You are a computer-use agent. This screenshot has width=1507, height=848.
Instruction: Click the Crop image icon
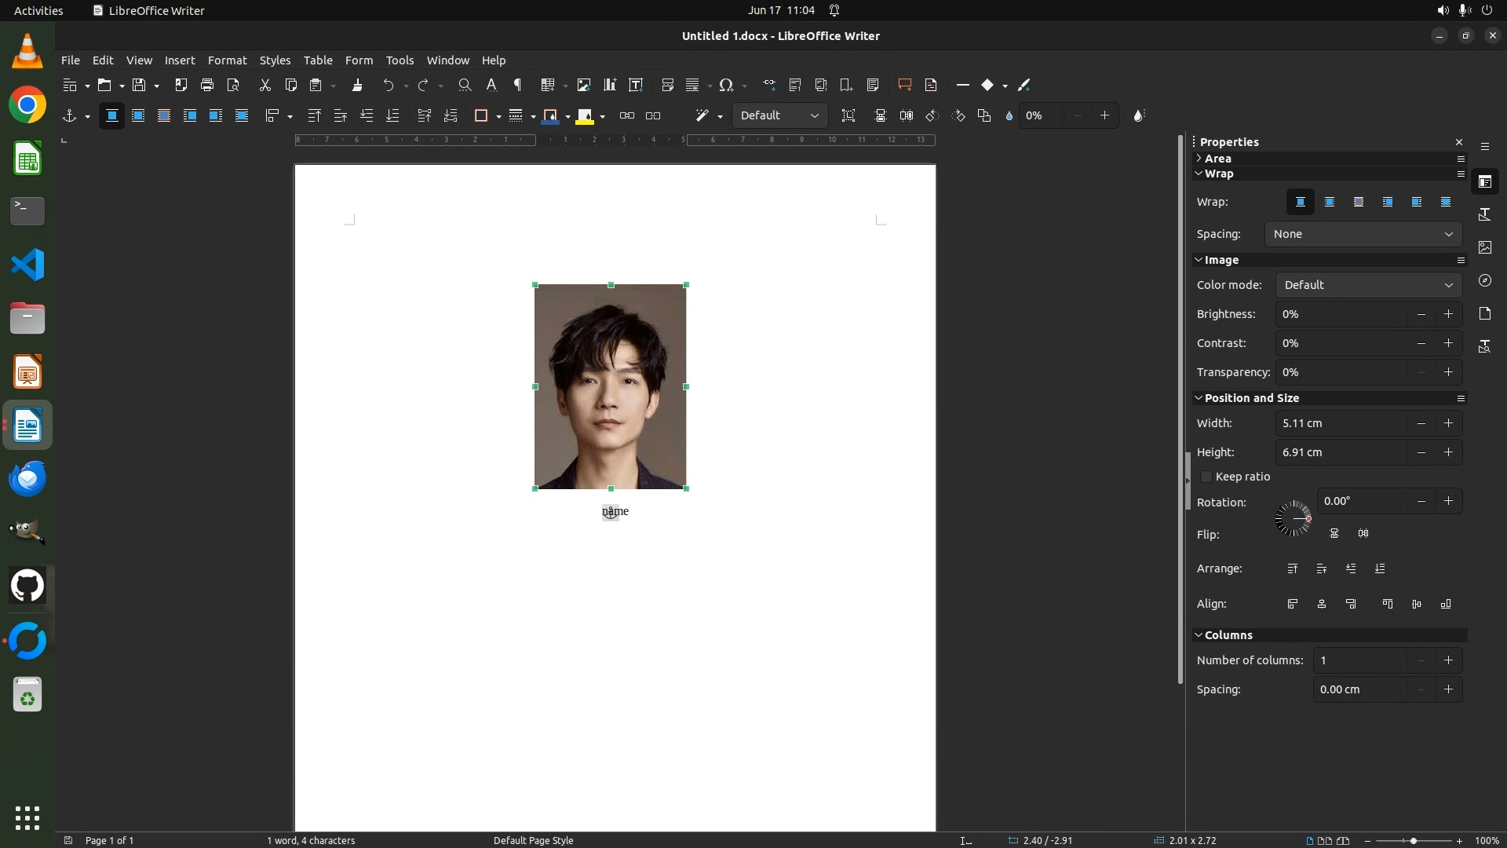[848, 115]
